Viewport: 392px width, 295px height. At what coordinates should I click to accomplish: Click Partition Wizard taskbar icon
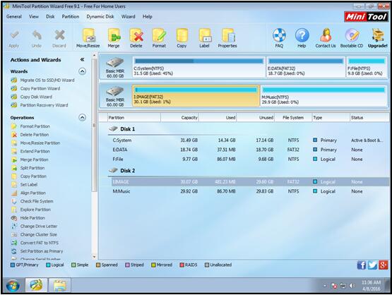click(37, 284)
